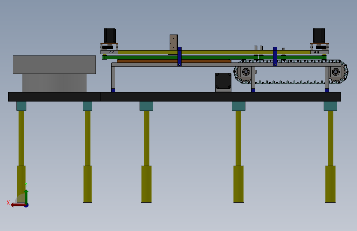Click the blue Z axis dot of the triad
The height and width of the screenshot is (231, 357).
(x=27, y=205)
